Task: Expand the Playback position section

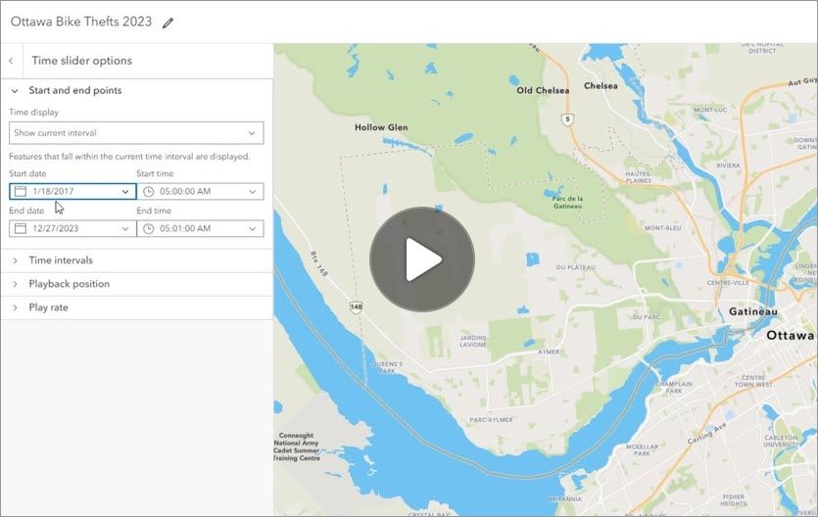Action: 136,284
